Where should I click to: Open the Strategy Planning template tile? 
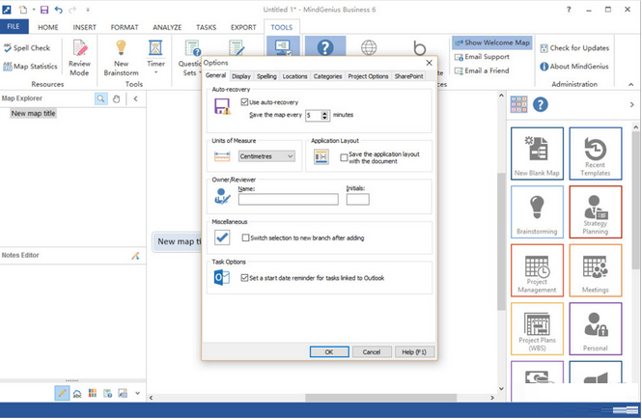pos(595,212)
